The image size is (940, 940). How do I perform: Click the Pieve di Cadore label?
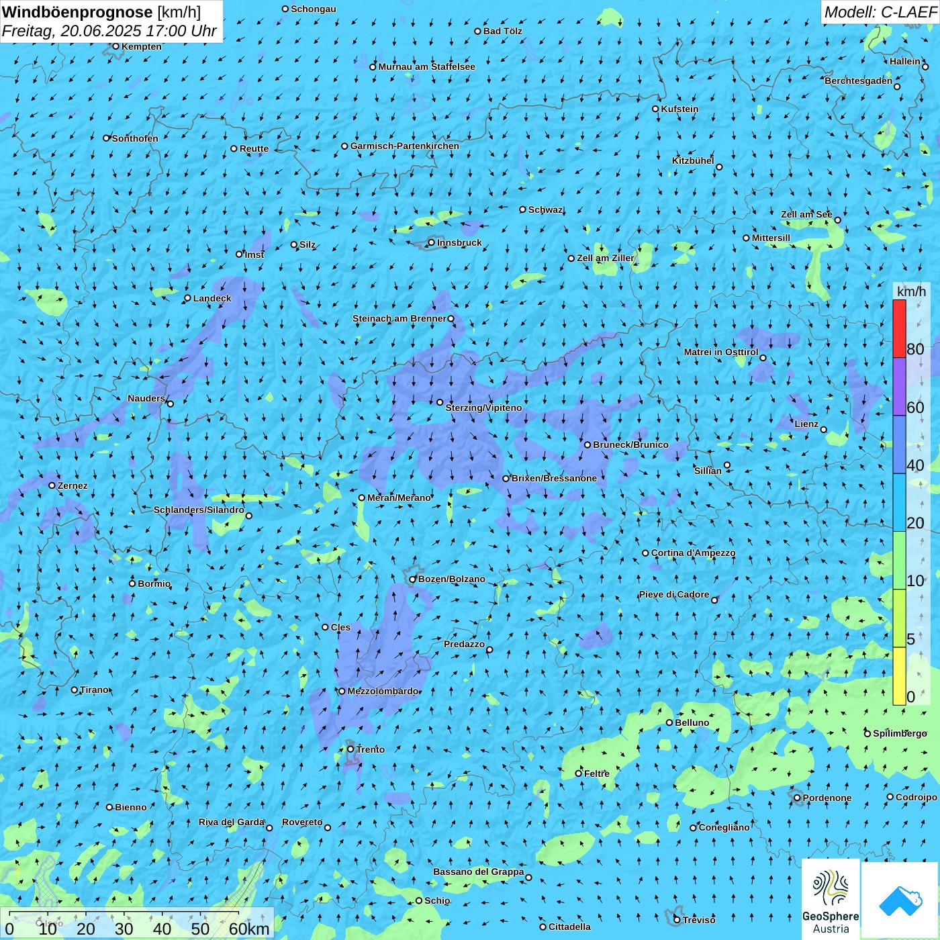(673, 594)
